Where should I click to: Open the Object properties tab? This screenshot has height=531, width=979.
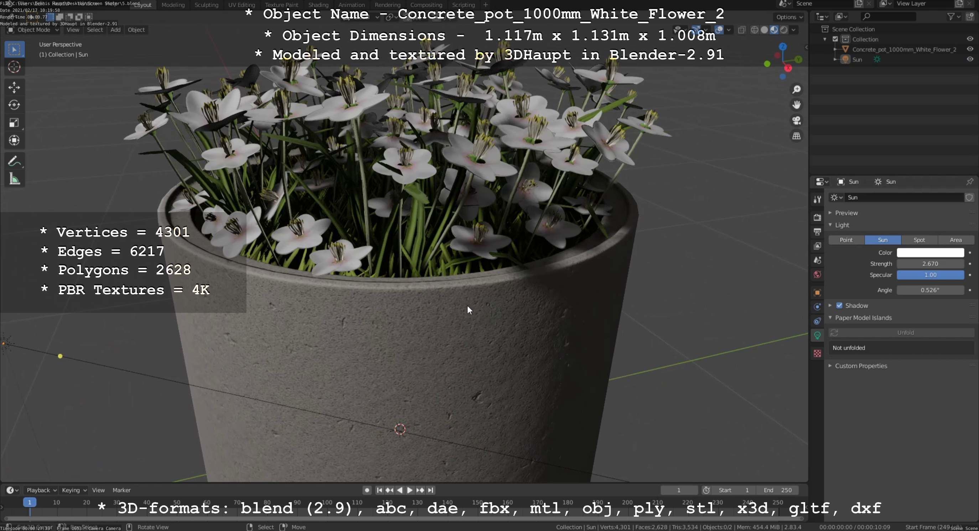(817, 293)
